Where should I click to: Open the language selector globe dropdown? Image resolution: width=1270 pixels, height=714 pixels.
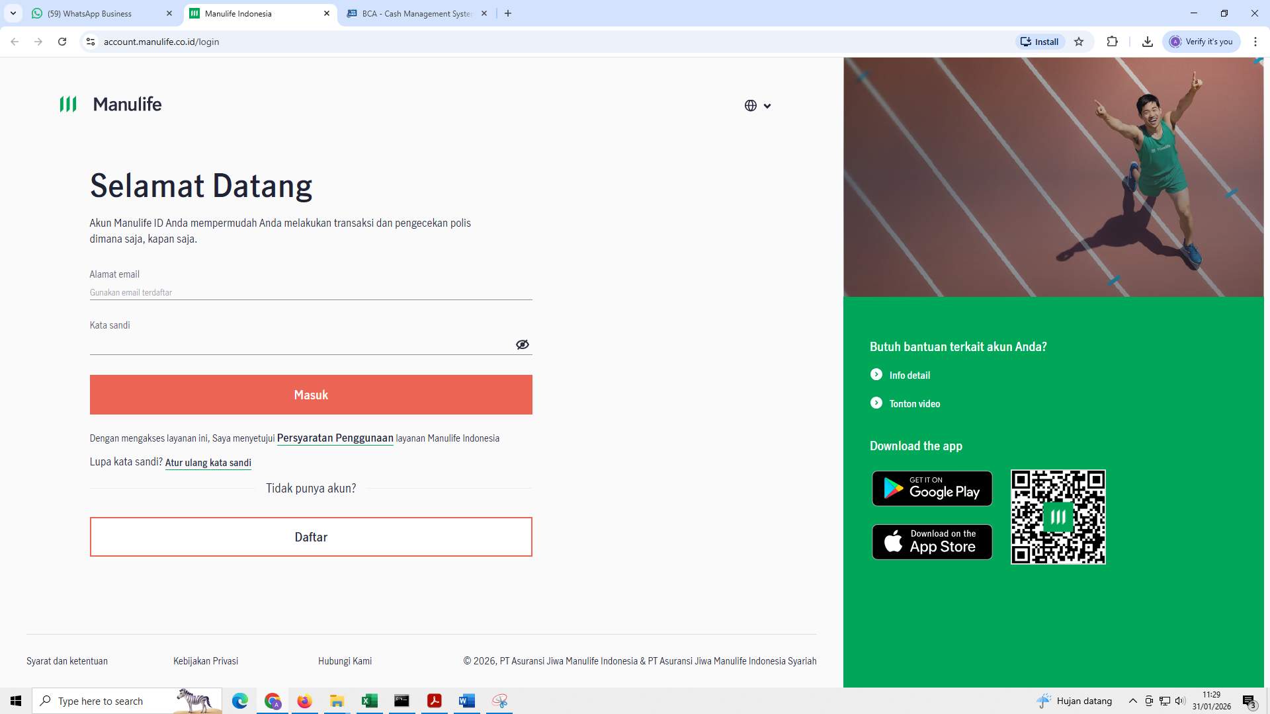click(x=756, y=105)
